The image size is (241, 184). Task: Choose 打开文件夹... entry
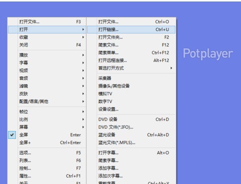pos(131,37)
